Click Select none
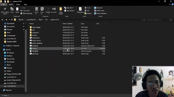The image size is (174, 97). (x=99, y=11)
